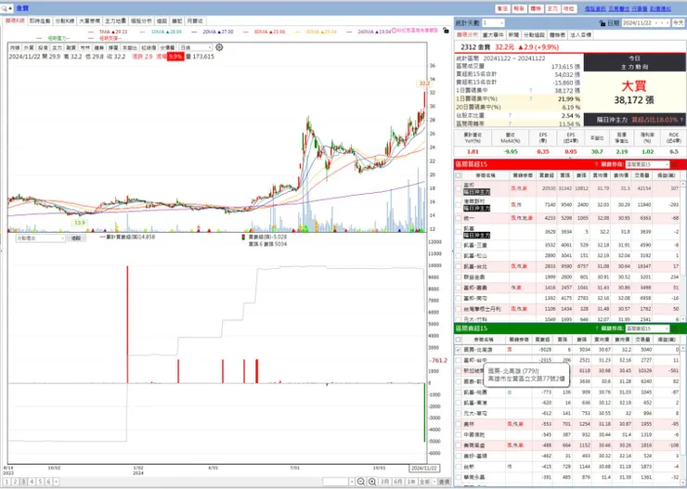
Task: Click help question mark in green 區間賣超15 header
Action: 596,328
